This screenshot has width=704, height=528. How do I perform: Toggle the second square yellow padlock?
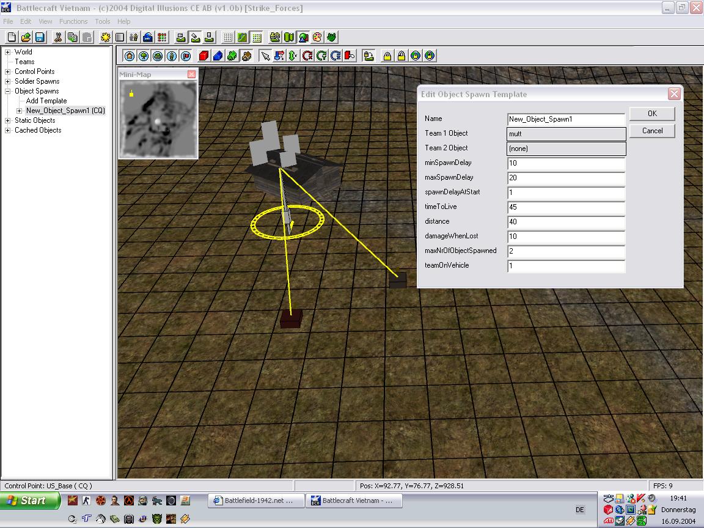(402, 56)
